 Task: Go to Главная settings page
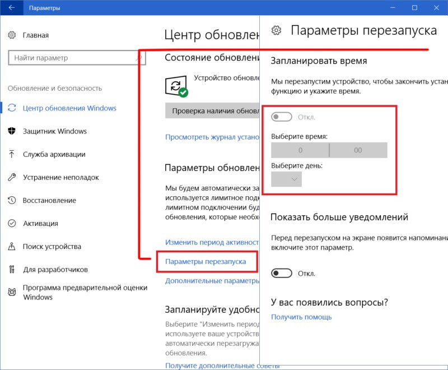tap(36, 35)
